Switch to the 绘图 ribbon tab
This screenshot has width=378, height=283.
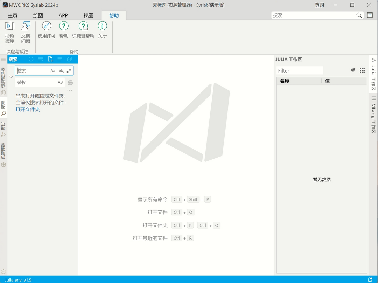pyautogui.click(x=38, y=15)
